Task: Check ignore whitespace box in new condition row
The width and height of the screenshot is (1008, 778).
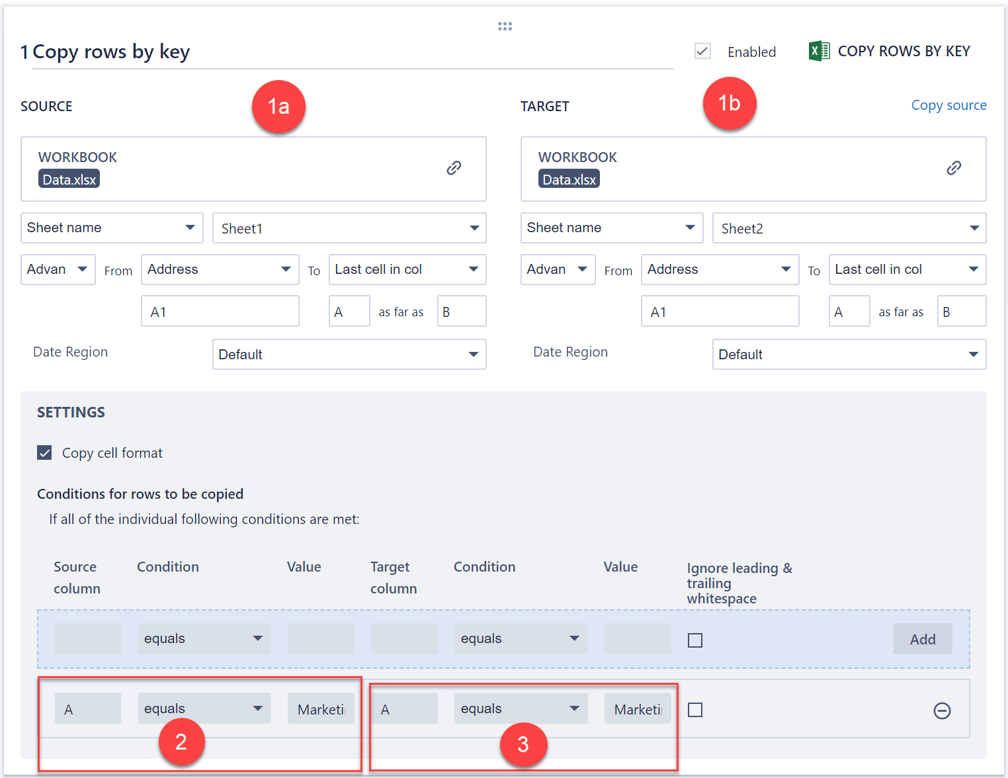Action: (x=695, y=640)
